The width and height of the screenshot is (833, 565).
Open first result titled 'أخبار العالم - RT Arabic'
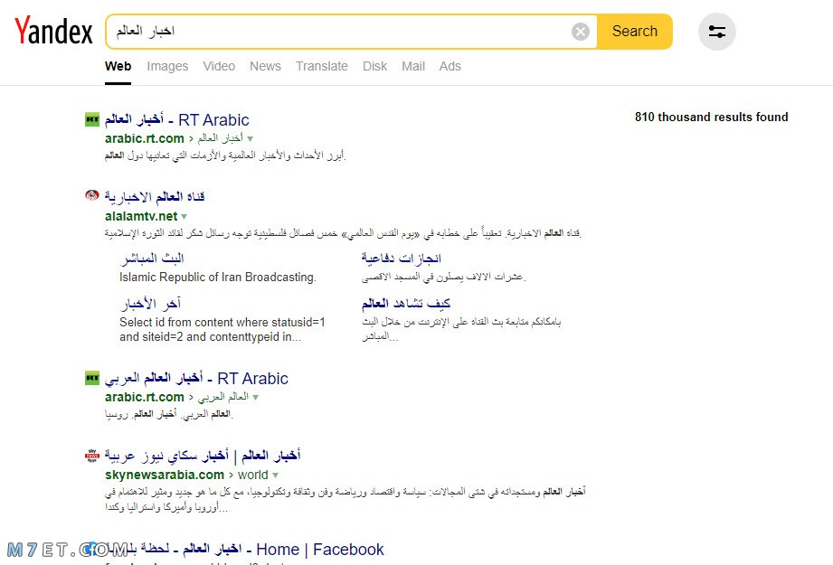[x=177, y=120]
